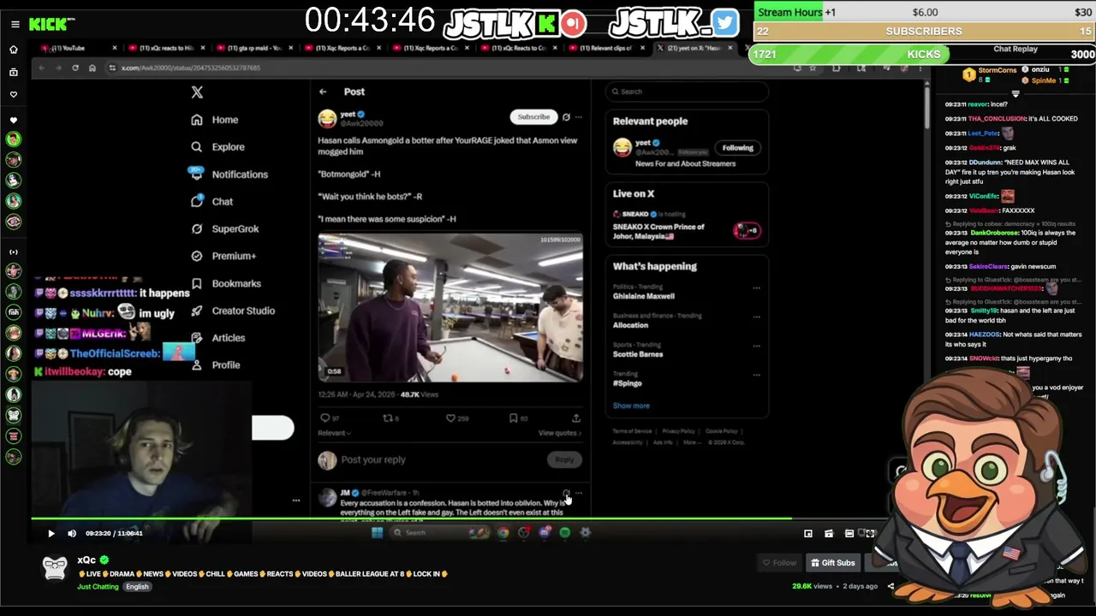Screen dimensions: 1096x616
Task: Like the post with the heart icon
Action: tap(450, 418)
